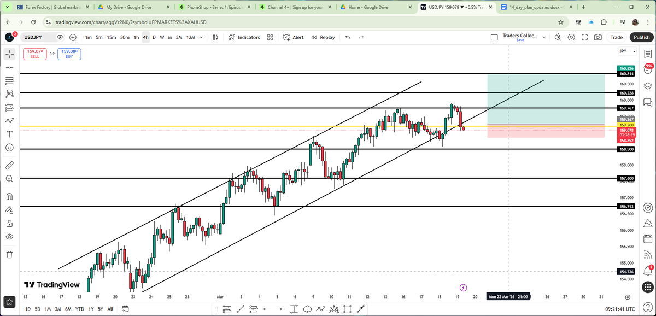Open the JPY currency dropdown

tap(626, 51)
